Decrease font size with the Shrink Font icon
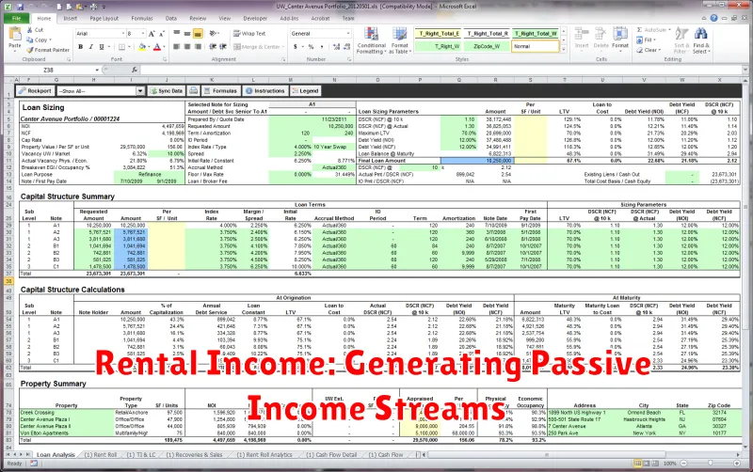This screenshot has height=472, width=753. pos(162,34)
